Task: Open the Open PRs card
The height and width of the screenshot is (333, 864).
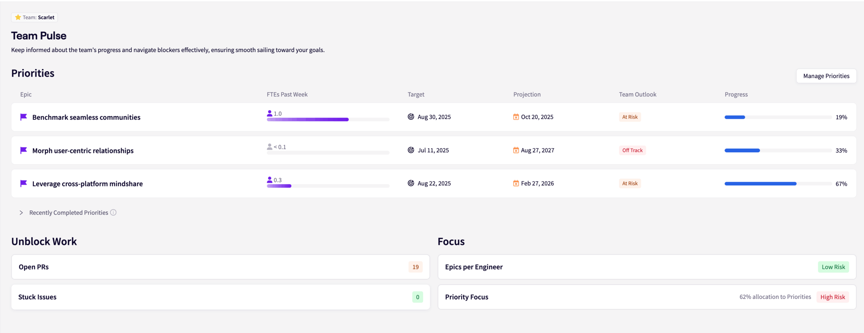Action: click(220, 267)
